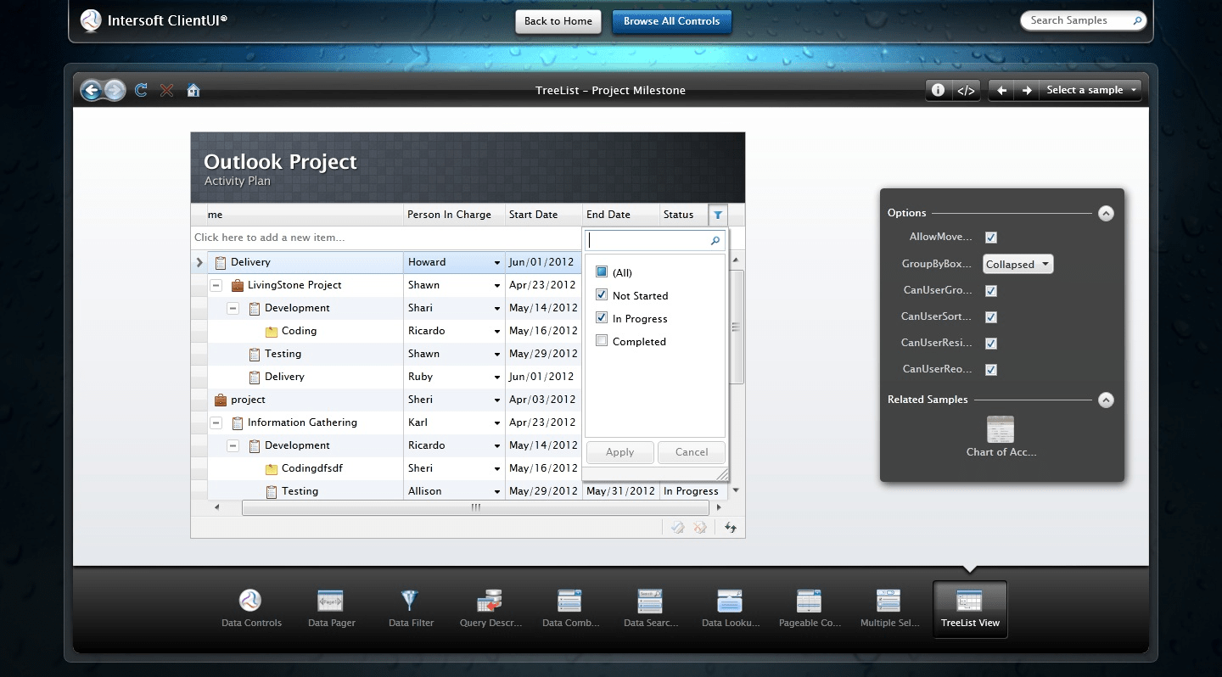
Task: Check the Completed filter checkbox
Action: tap(602, 341)
